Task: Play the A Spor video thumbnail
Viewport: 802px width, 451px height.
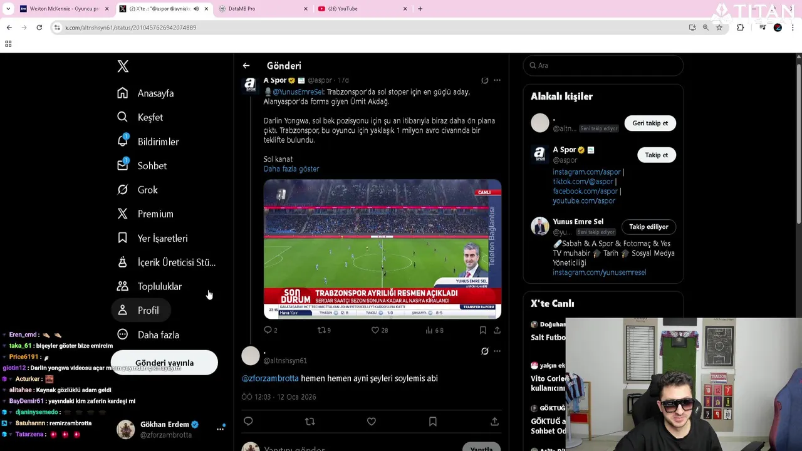Action: (382, 249)
